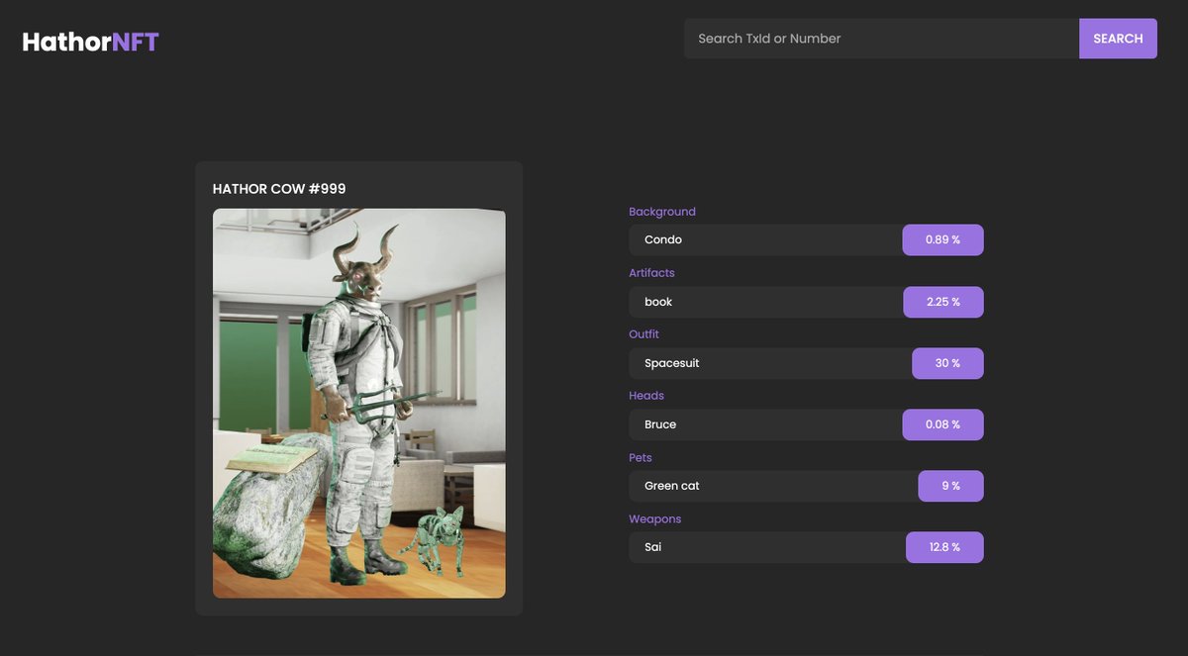The width and height of the screenshot is (1188, 656).
Task: Select the Spacesuit outfit value
Action: [x=672, y=363]
